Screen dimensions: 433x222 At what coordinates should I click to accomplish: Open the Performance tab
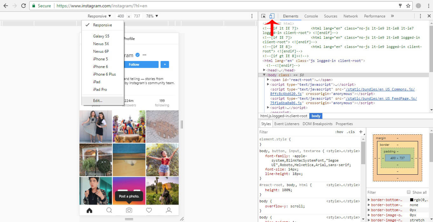click(x=375, y=16)
